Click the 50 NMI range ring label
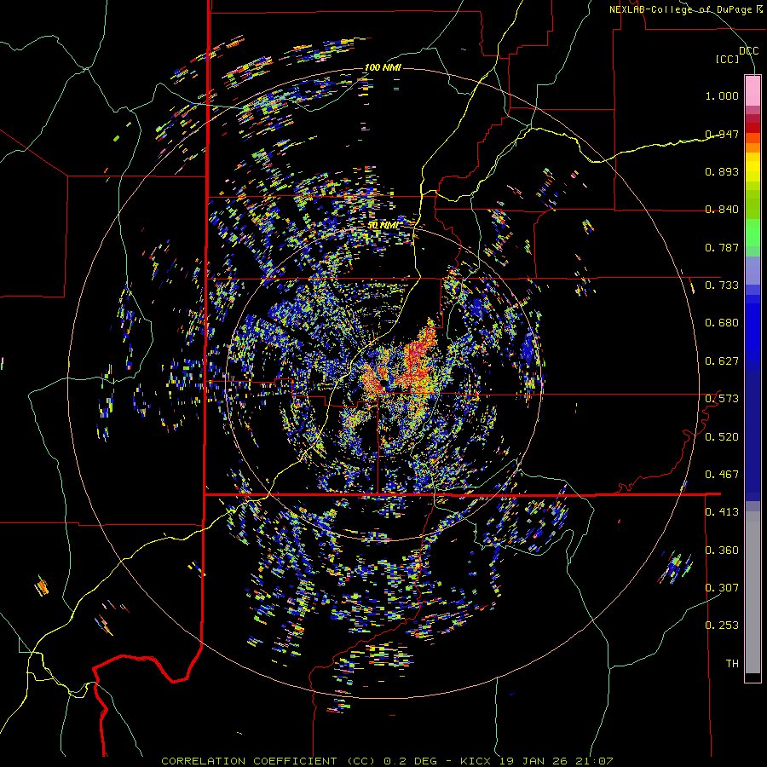767x767 pixels. [x=383, y=225]
